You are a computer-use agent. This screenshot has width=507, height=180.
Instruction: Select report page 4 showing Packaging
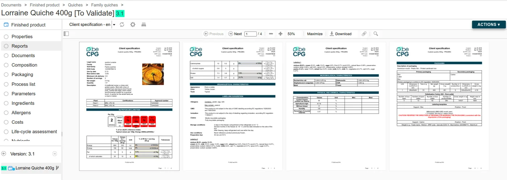click(439, 106)
